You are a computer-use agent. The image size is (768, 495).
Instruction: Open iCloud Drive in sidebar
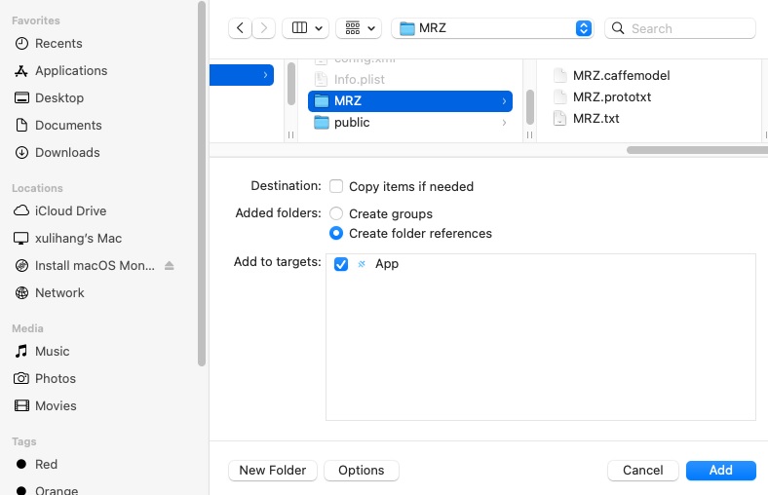(70, 210)
